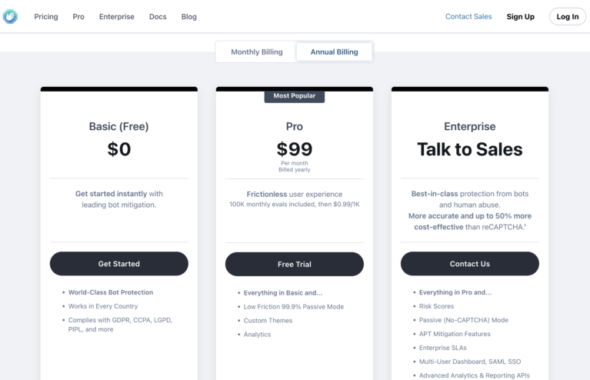Click the Log In button

(568, 17)
